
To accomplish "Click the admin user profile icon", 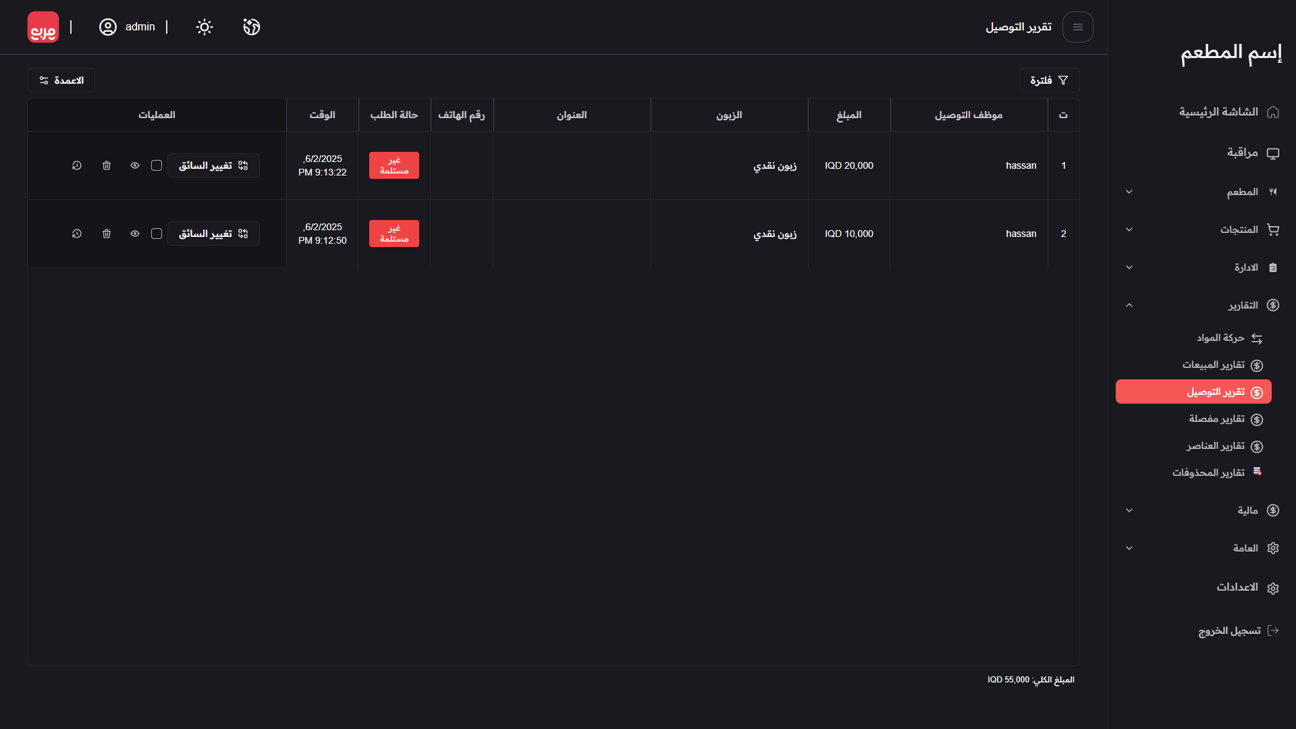I will [108, 27].
